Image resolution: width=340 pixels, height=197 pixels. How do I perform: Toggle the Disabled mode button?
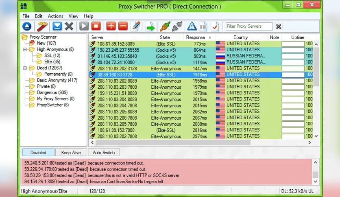(x=38, y=153)
